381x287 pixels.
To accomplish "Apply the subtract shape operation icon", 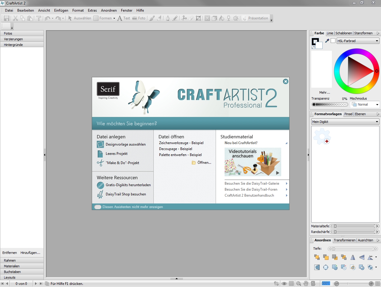I will point(344,267).
